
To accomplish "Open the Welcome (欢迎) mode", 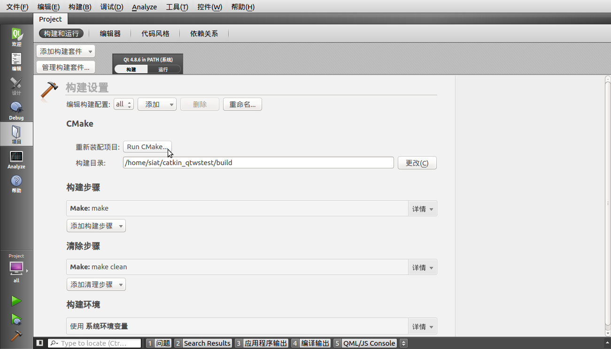I will coord(16,37).
